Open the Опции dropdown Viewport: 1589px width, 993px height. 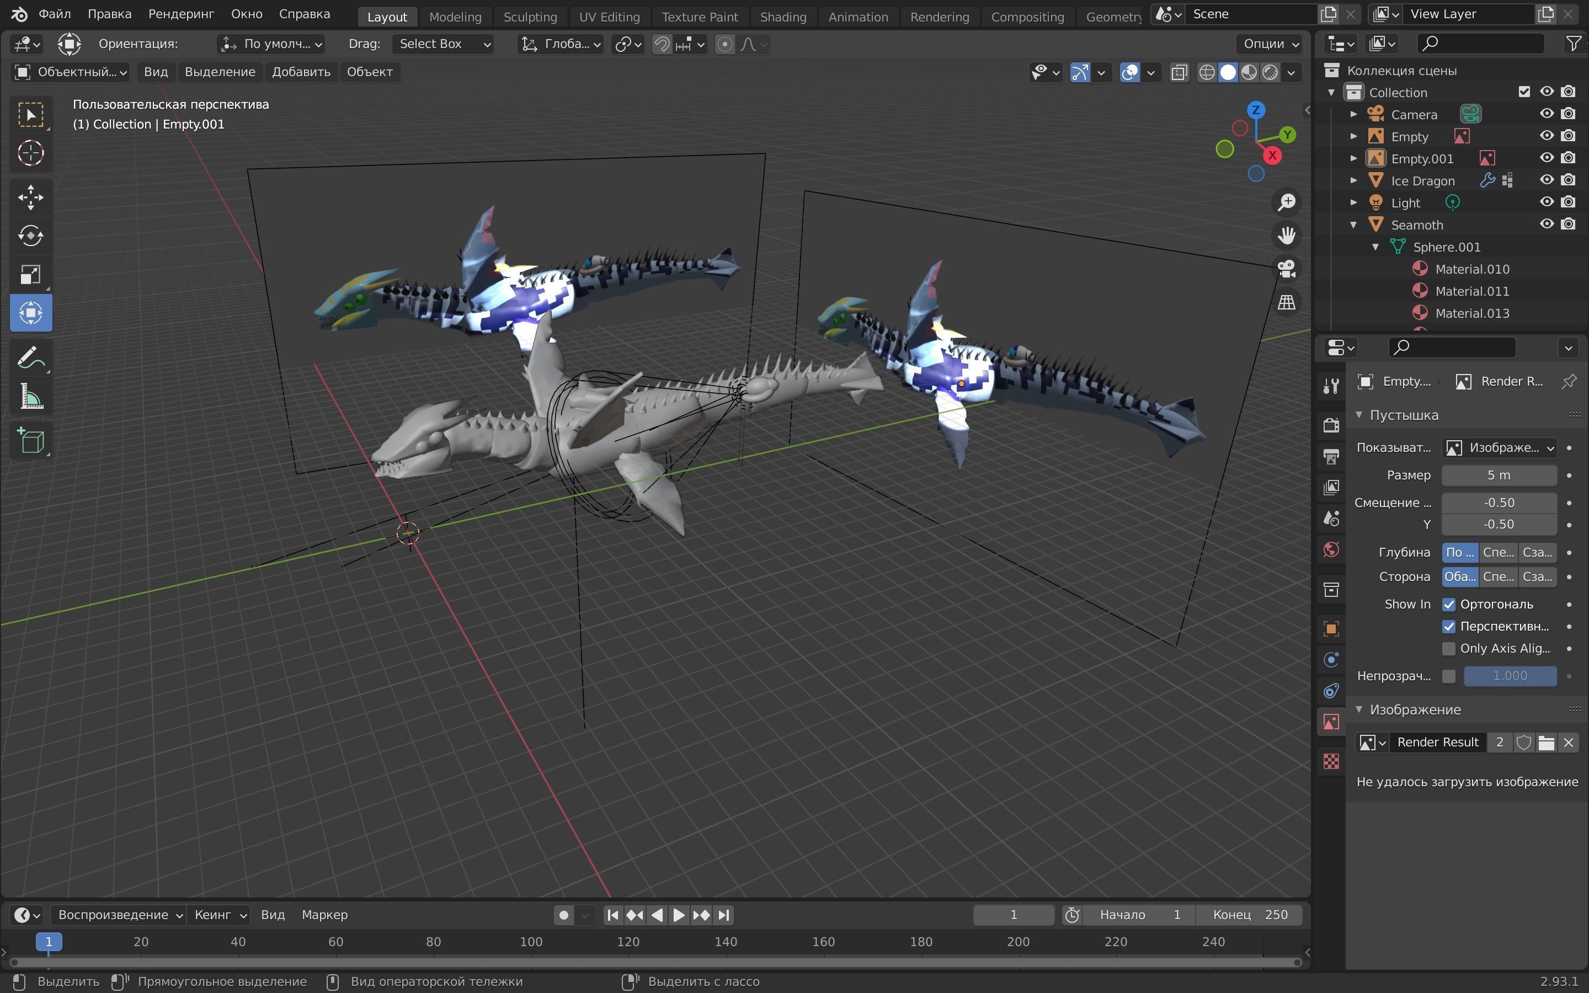[x=1270, y=44]
